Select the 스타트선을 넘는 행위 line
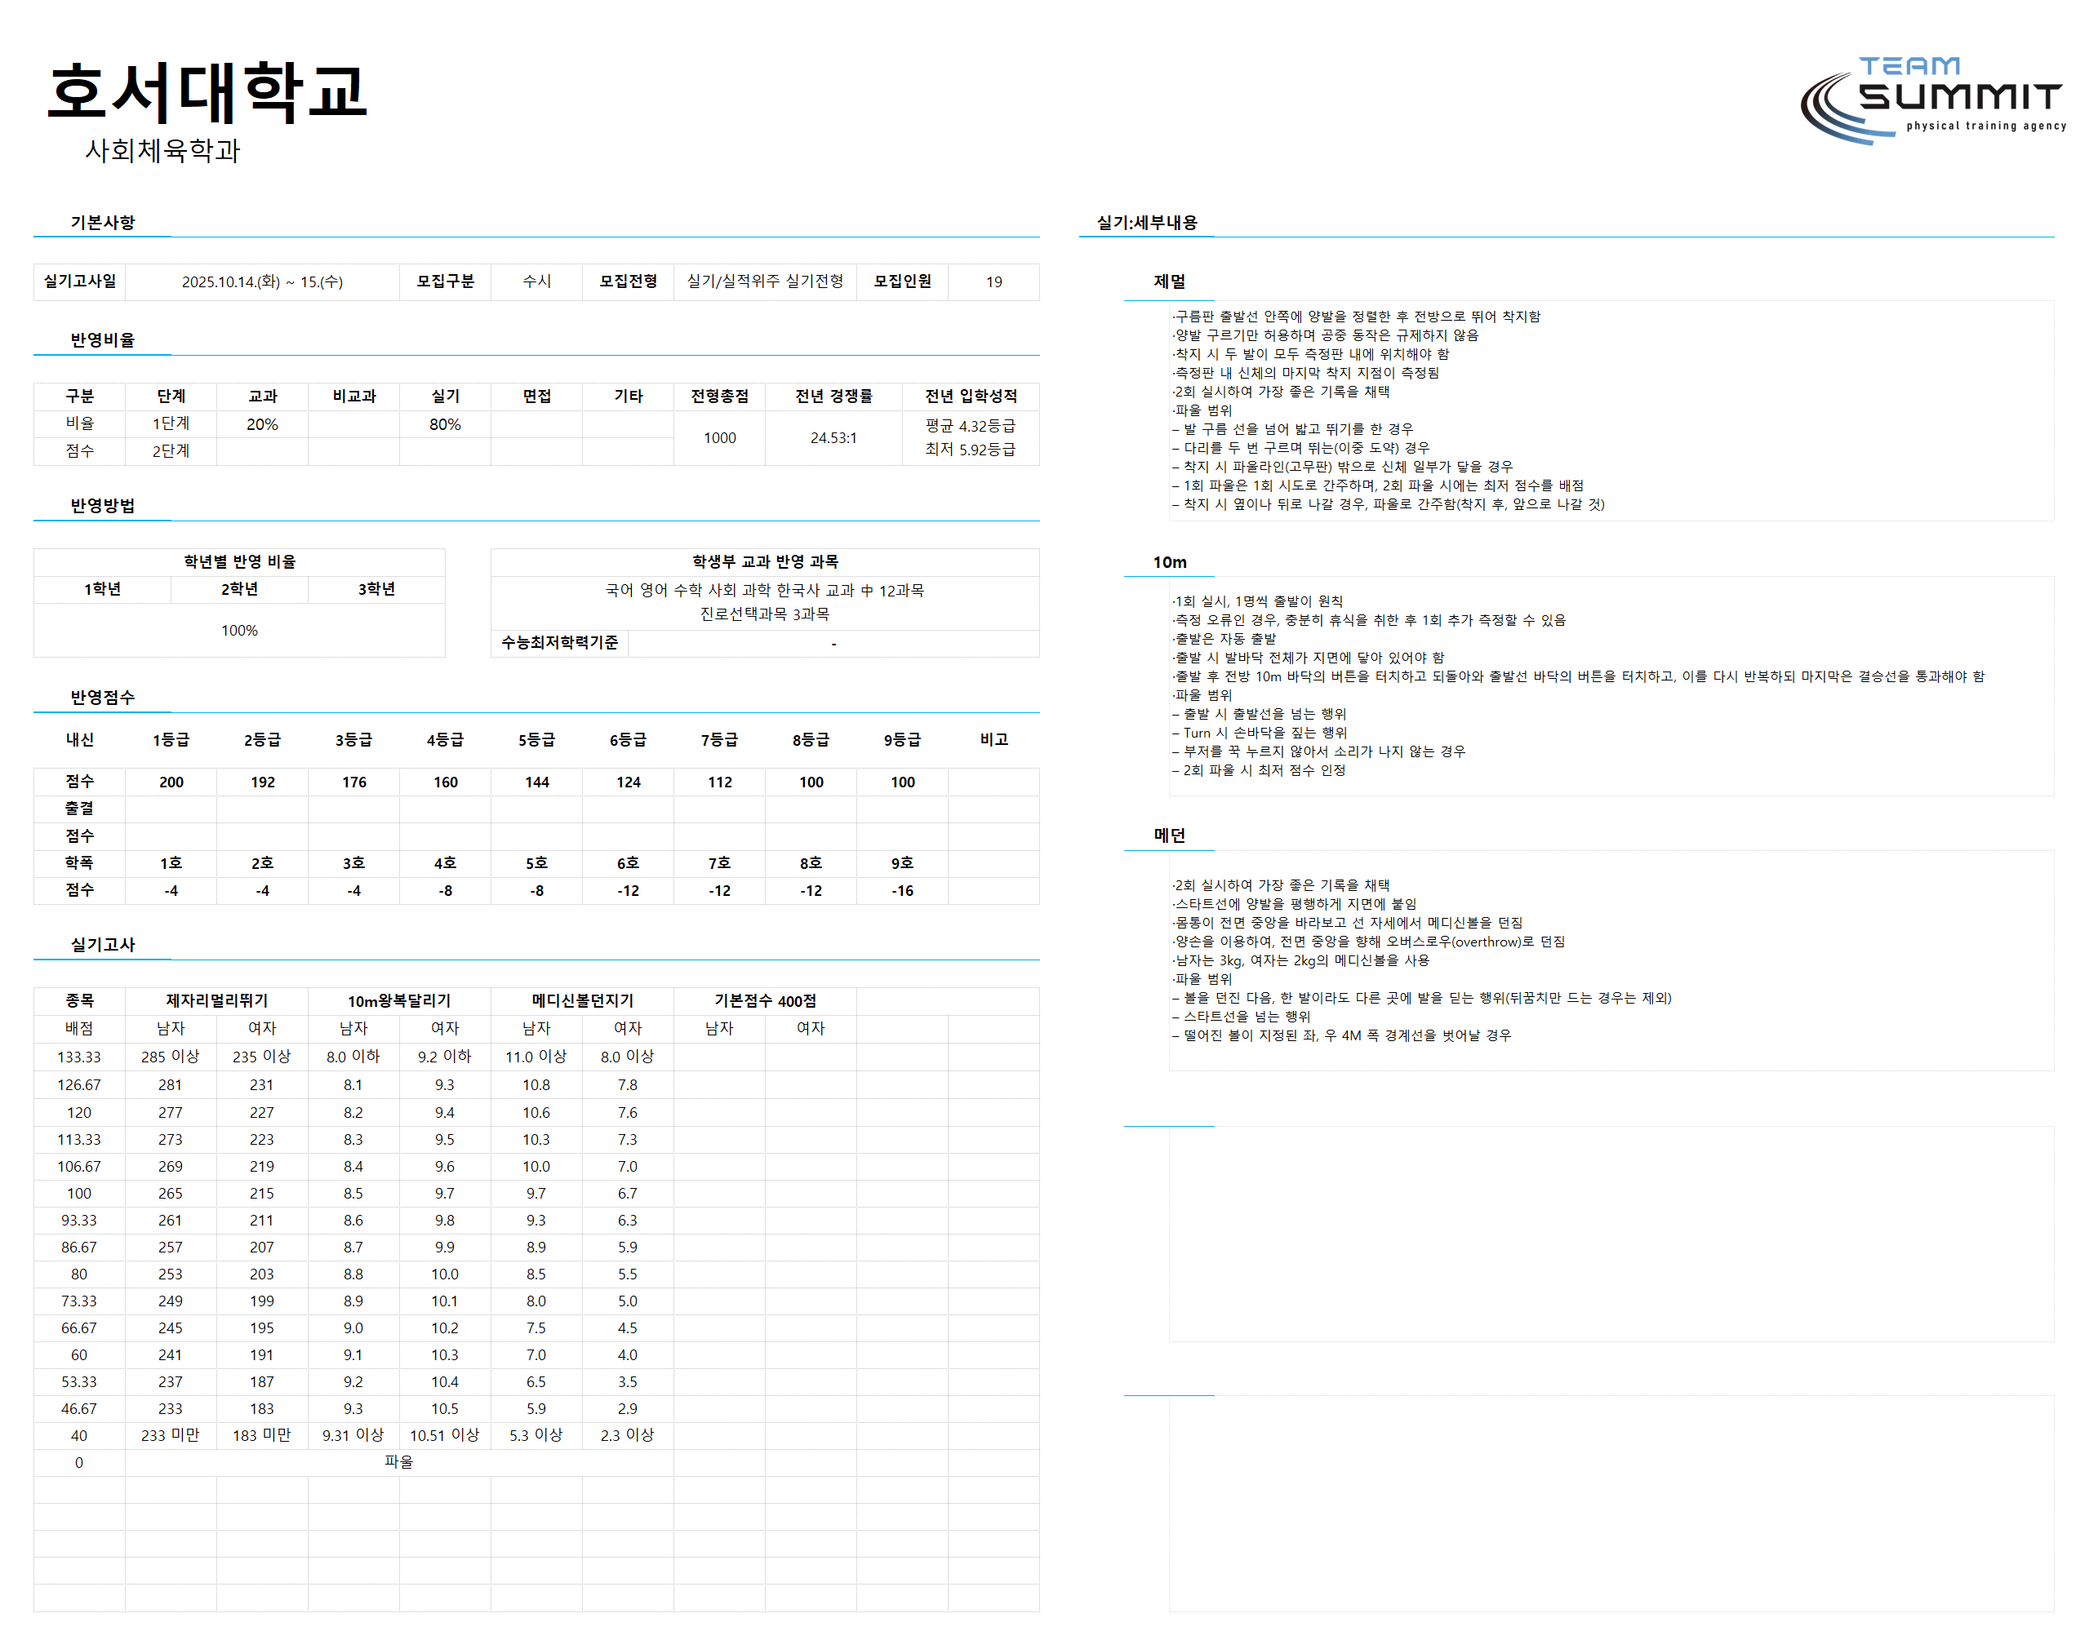The image size is (2098, 1640). click(x=1241, y=1017)
